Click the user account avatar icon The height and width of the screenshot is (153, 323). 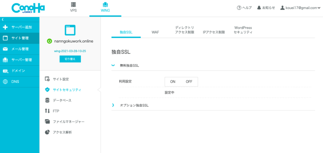282,8
